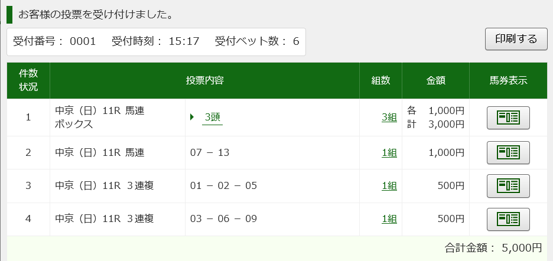
Task: Click the 合計金額 5,000円 total
Action: [493, 247]
